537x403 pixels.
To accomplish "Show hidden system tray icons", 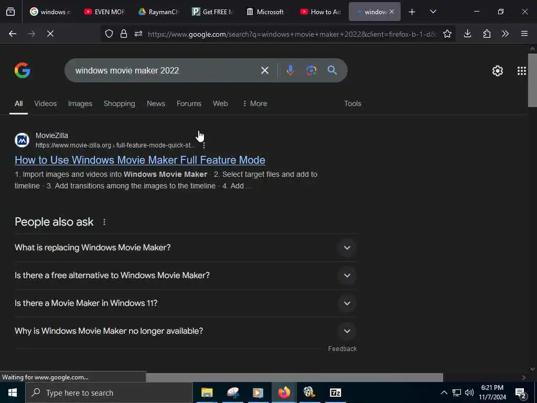I will pyautogui.click(x=444, y=393).
